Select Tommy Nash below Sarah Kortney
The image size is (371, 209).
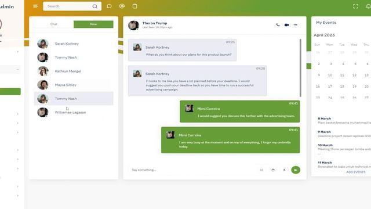coord(66,57)
